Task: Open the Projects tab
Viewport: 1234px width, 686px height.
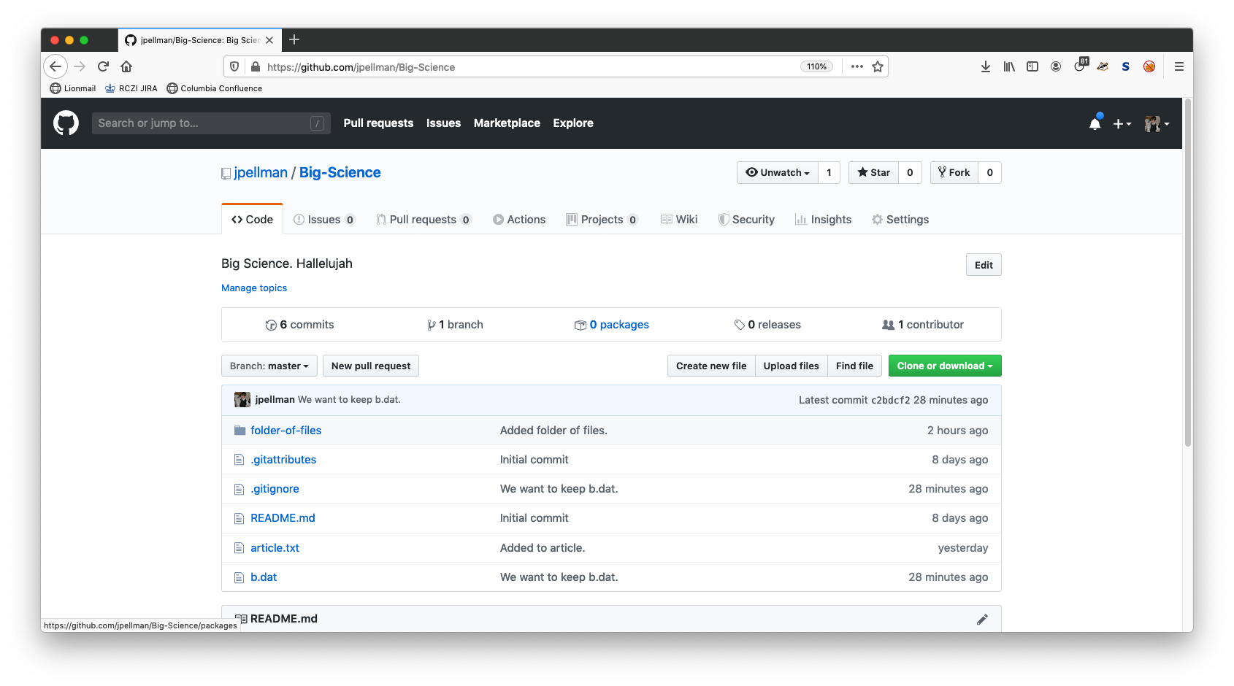Action: [x=602, y=220]
